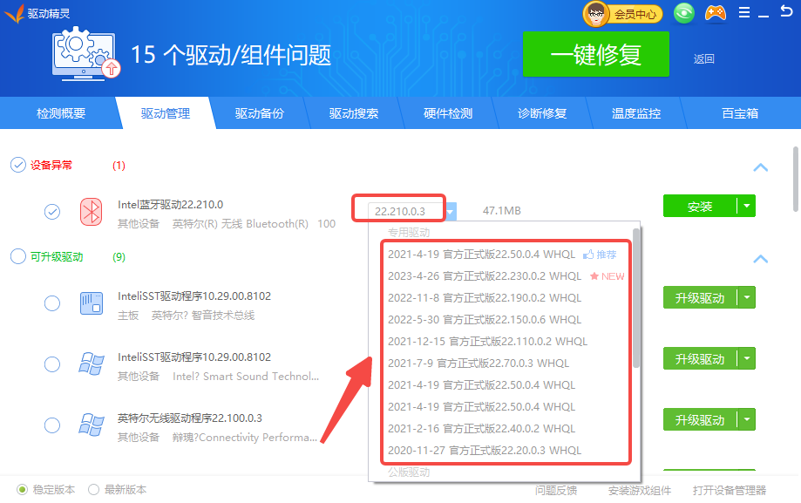Click the Intel Bluetooth driver icon

[92, 211]
